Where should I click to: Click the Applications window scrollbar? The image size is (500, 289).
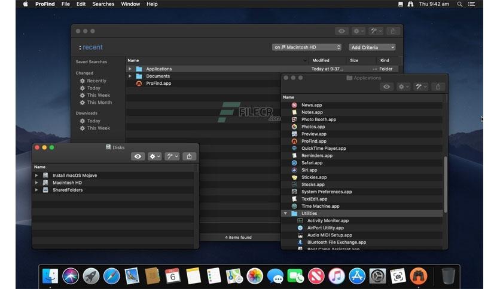click(x=446, y=185)
